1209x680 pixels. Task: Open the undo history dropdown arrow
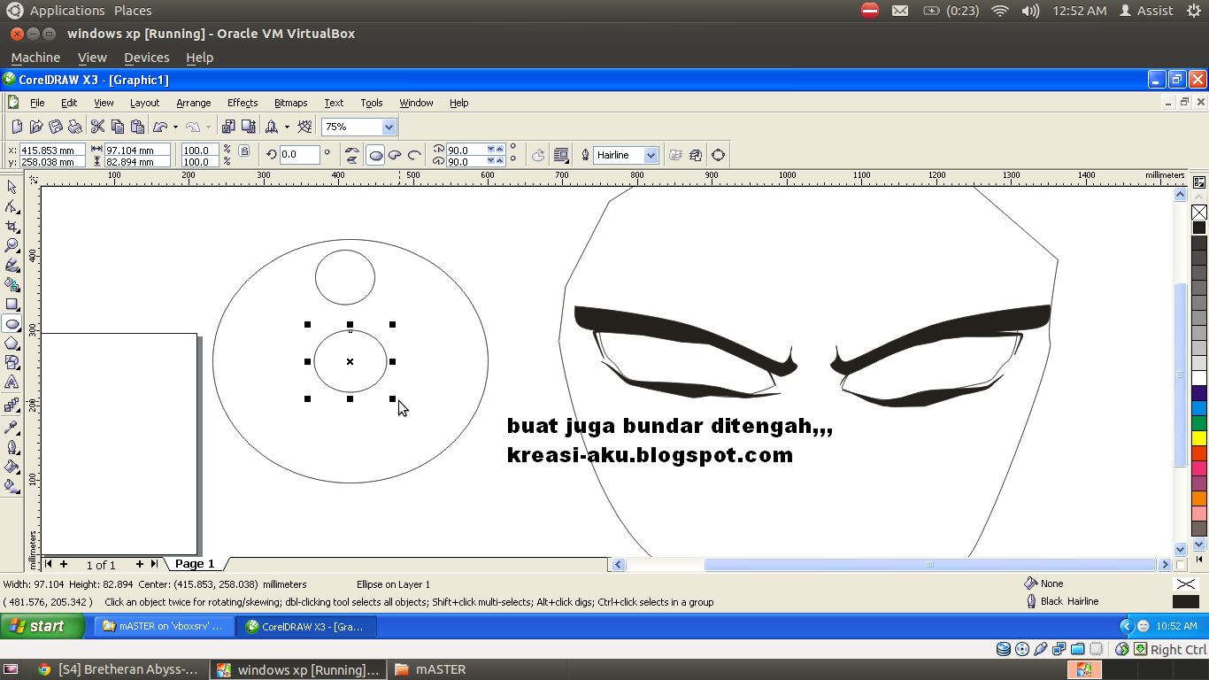click(x=175, y=127)
